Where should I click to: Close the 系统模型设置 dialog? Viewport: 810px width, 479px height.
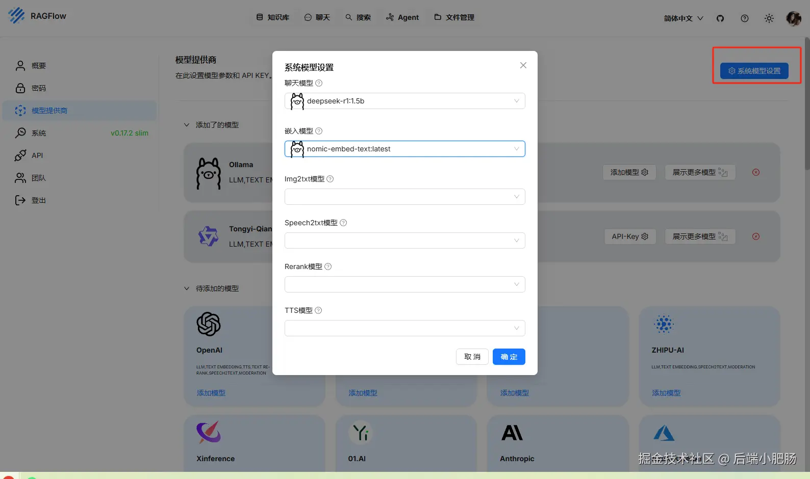(x=523, y=65)
